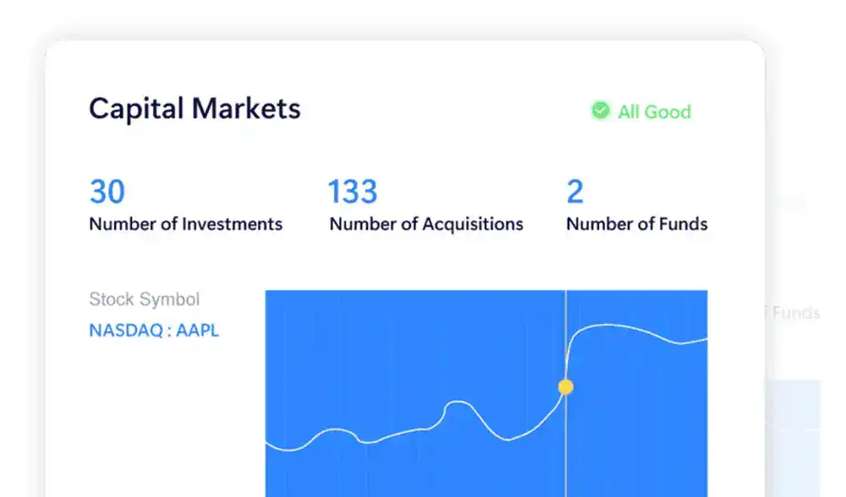Select the "Number of Acquisitions" label
The width and height of the screenshot is (846, 497).
426,224
